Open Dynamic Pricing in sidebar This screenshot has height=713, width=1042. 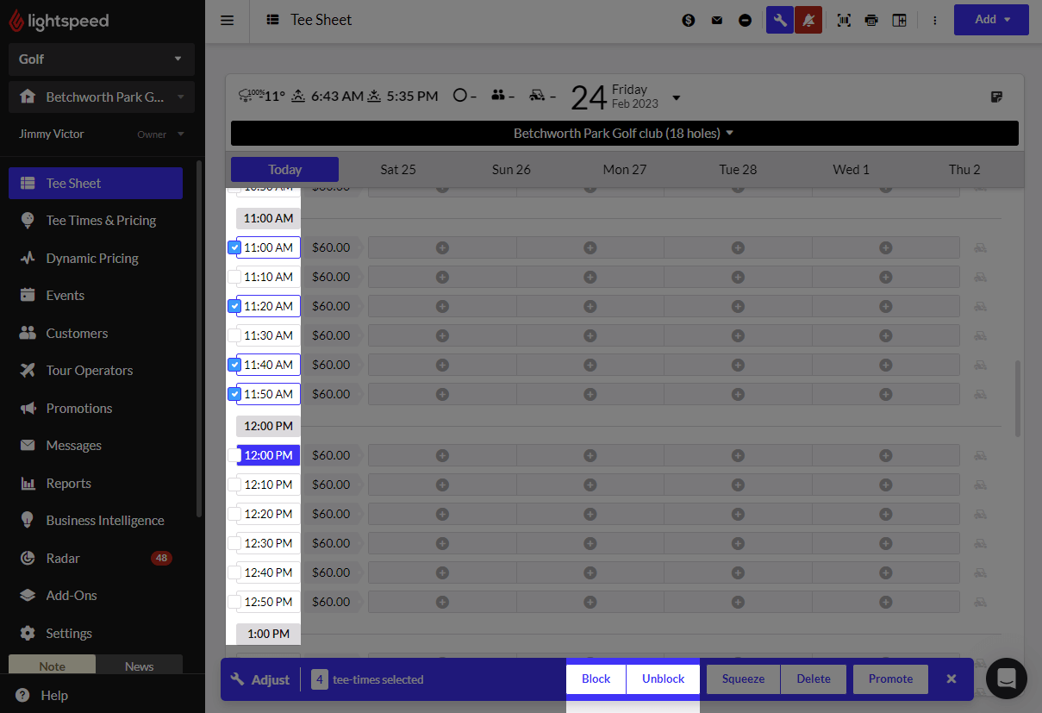[96, 258]
